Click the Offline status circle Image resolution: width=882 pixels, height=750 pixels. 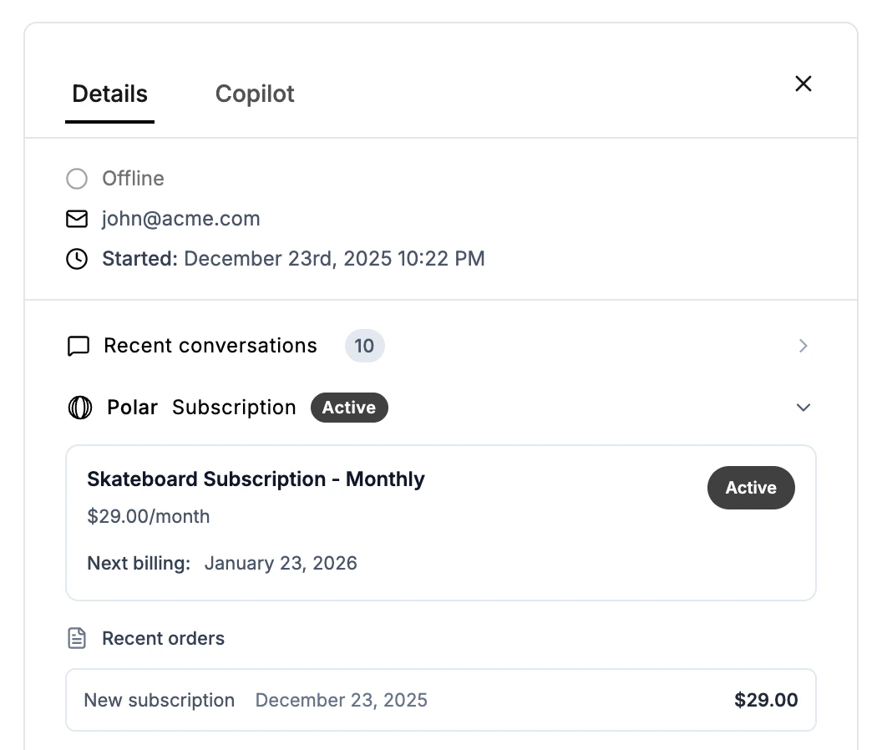tap(77, 179)
